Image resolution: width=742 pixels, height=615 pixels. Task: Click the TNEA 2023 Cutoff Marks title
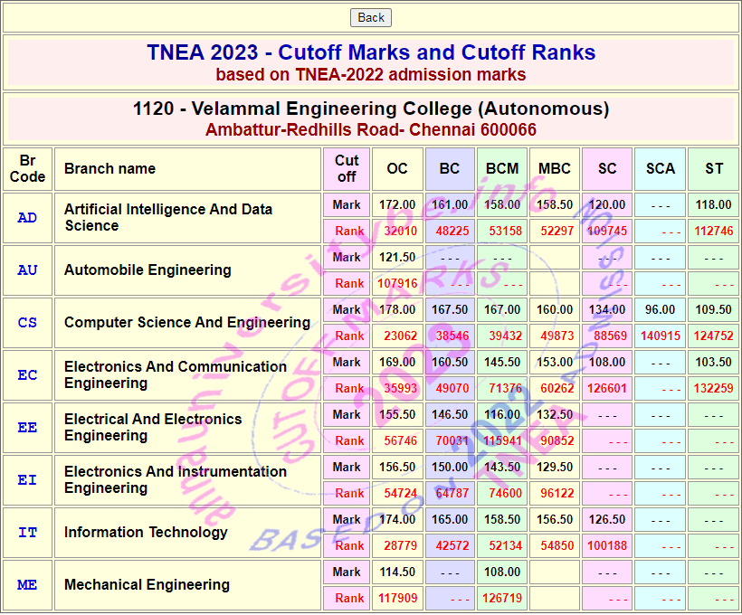pyautogui.click(x=371, y=52)
